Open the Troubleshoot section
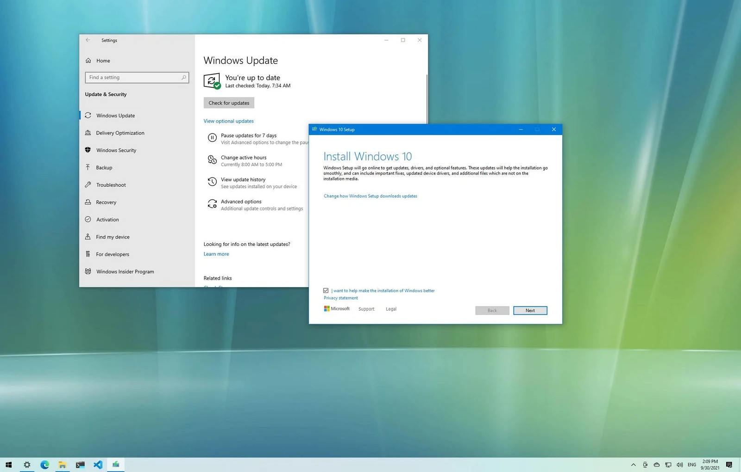This screenshot has width=741, height=472. point(111,184)
